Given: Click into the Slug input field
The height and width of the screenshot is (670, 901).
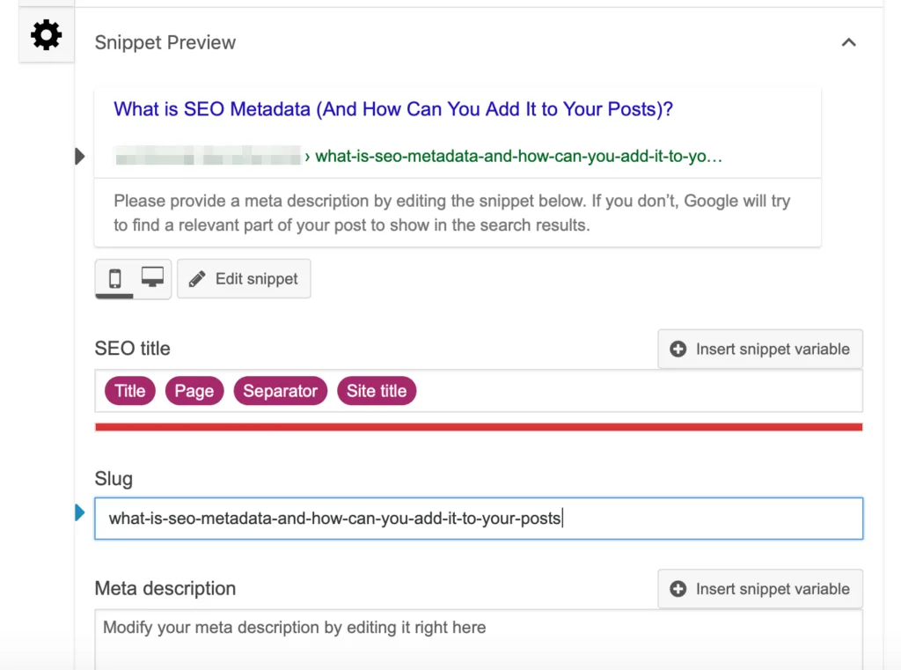Looking at the screenshot, I should (479, 519).
